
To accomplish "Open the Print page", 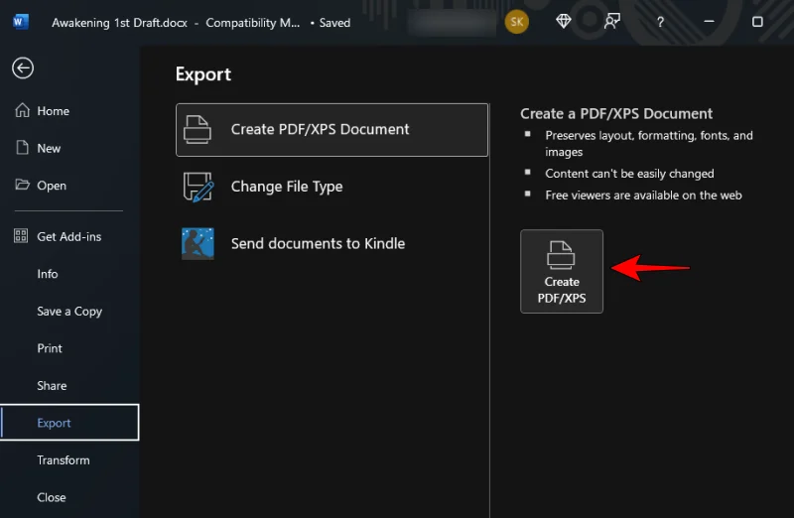I will [x=50, y=348].
